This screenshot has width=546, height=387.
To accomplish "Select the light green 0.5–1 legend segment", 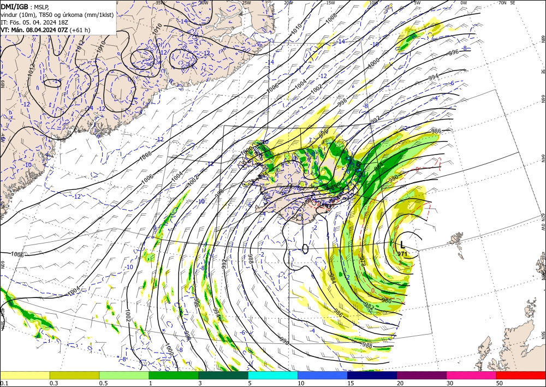I will click(124, 375).
